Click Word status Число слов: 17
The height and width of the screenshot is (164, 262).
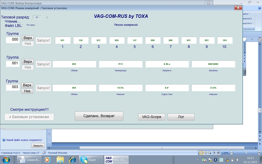click(31, 153)
